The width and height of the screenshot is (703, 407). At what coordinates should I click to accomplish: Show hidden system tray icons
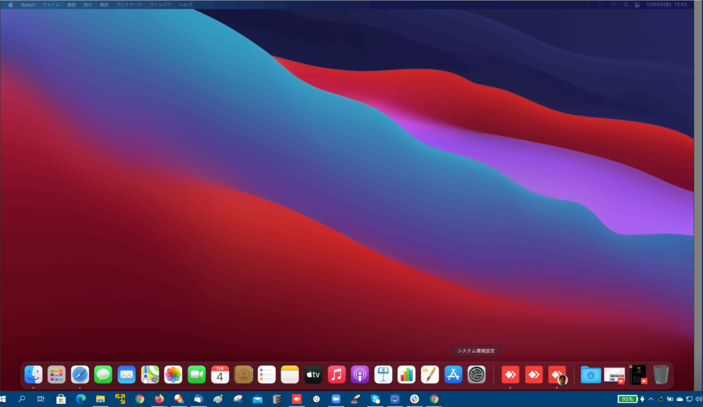pos(651,399)
